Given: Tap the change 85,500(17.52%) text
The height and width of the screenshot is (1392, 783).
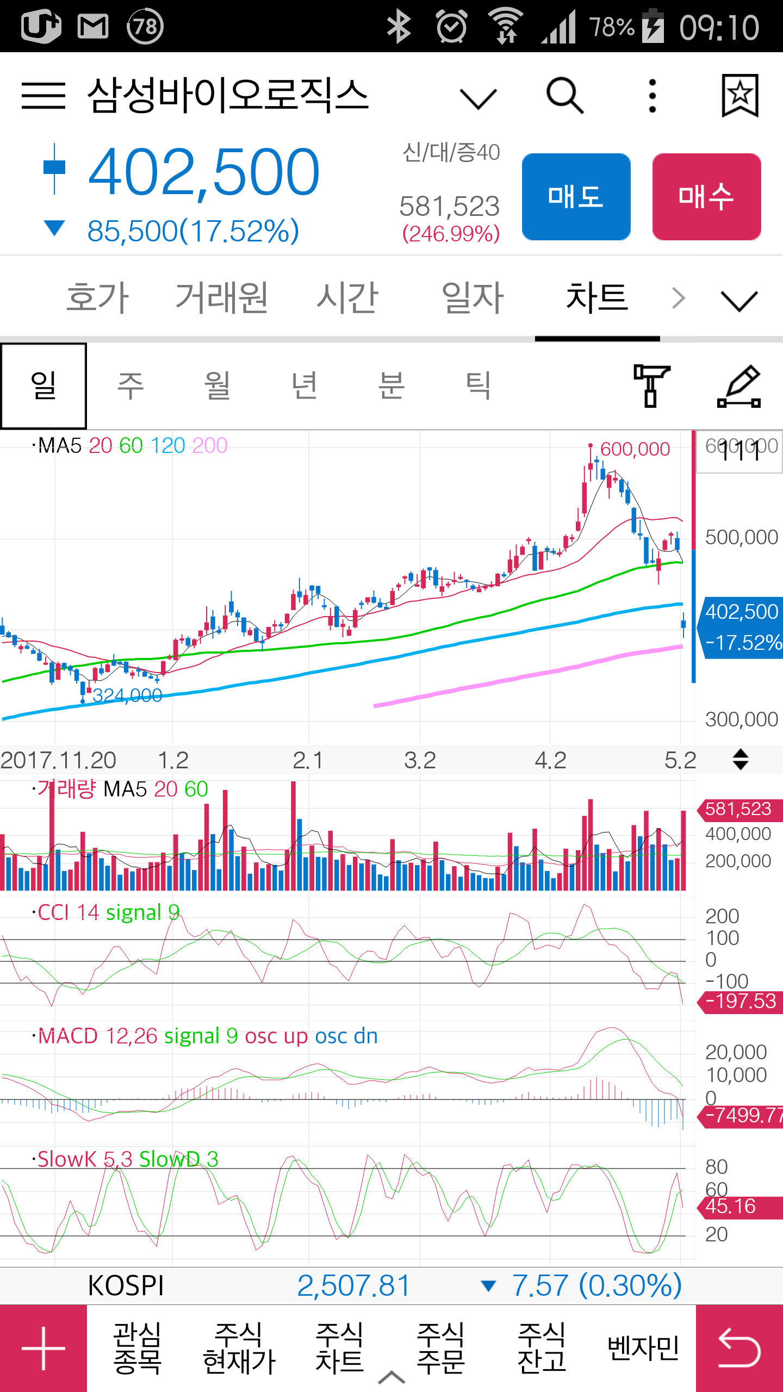Looking at the screenshot, I should pyautogui.click(x=193, y=231).
